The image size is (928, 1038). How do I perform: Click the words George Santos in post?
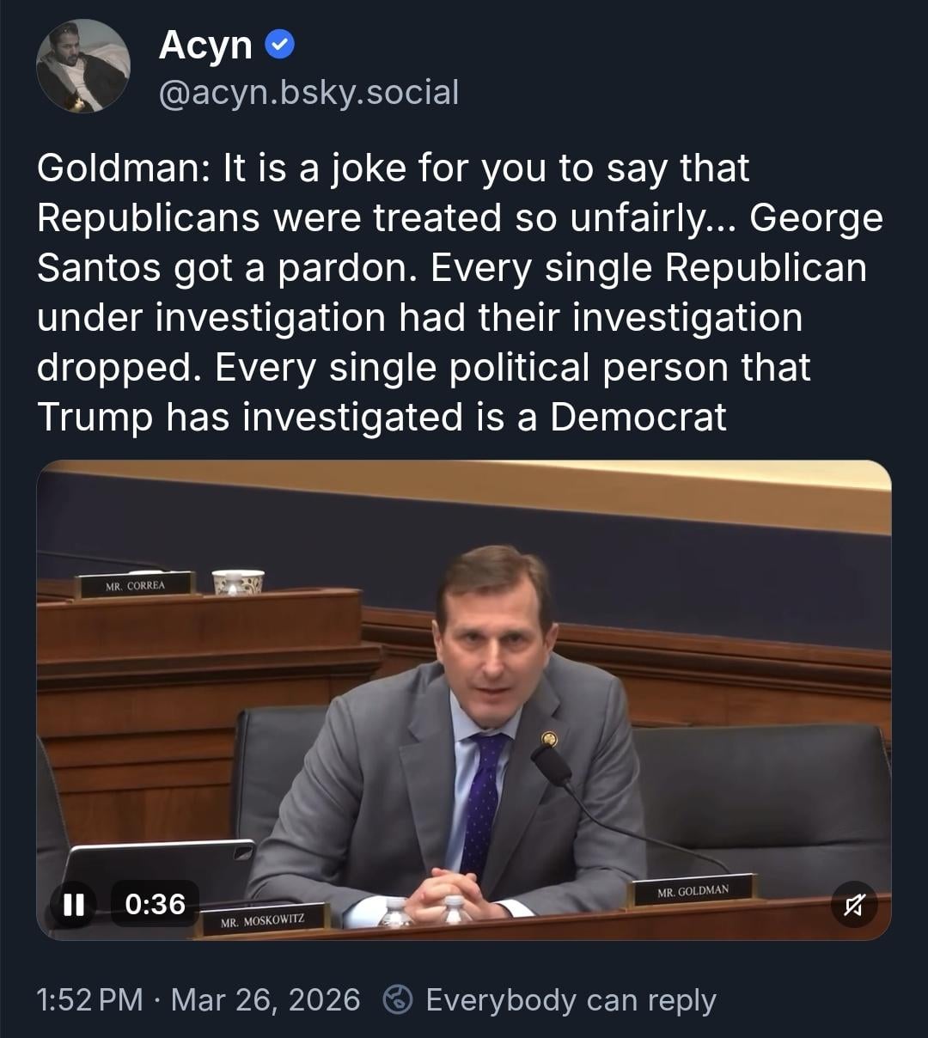[x=816, y=218]
